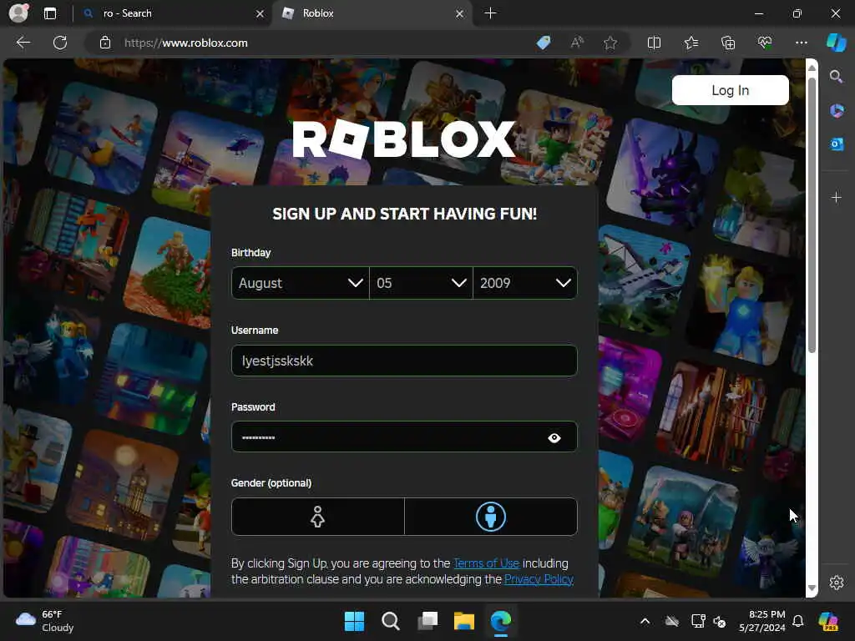This screenshot has height=641, width=855.
Task: Open the birthday day dropdown 05
Action: [x=421, y=283]
